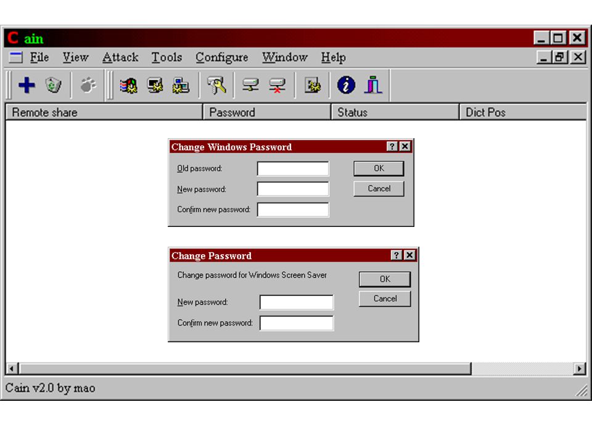Close the inner child window

tap(578, 57)
